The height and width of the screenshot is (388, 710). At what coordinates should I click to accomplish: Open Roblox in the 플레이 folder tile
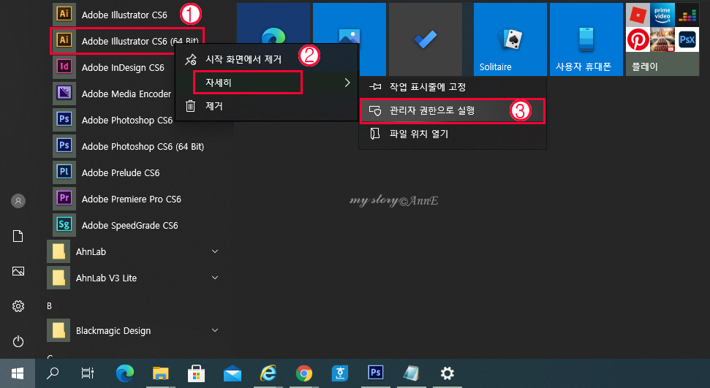(638, 15)
